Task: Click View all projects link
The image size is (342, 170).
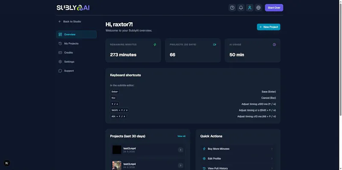Action: 181,136
